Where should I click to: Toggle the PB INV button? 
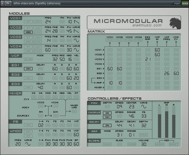point(28,125)
